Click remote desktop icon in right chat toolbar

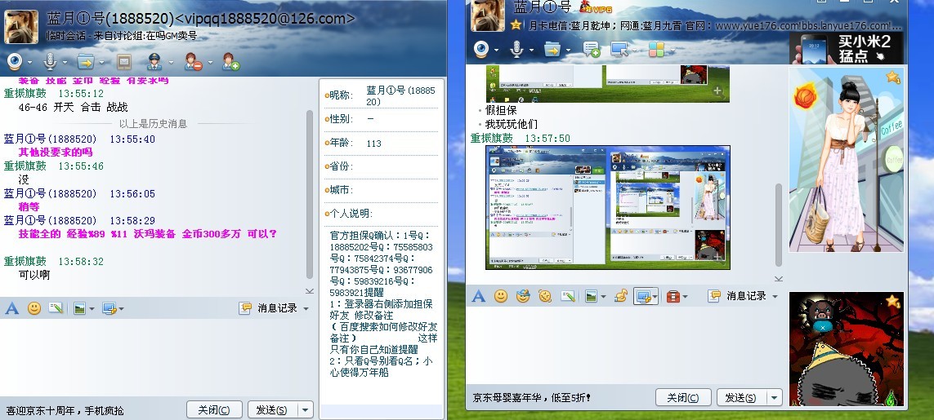(x=619, y=50)
